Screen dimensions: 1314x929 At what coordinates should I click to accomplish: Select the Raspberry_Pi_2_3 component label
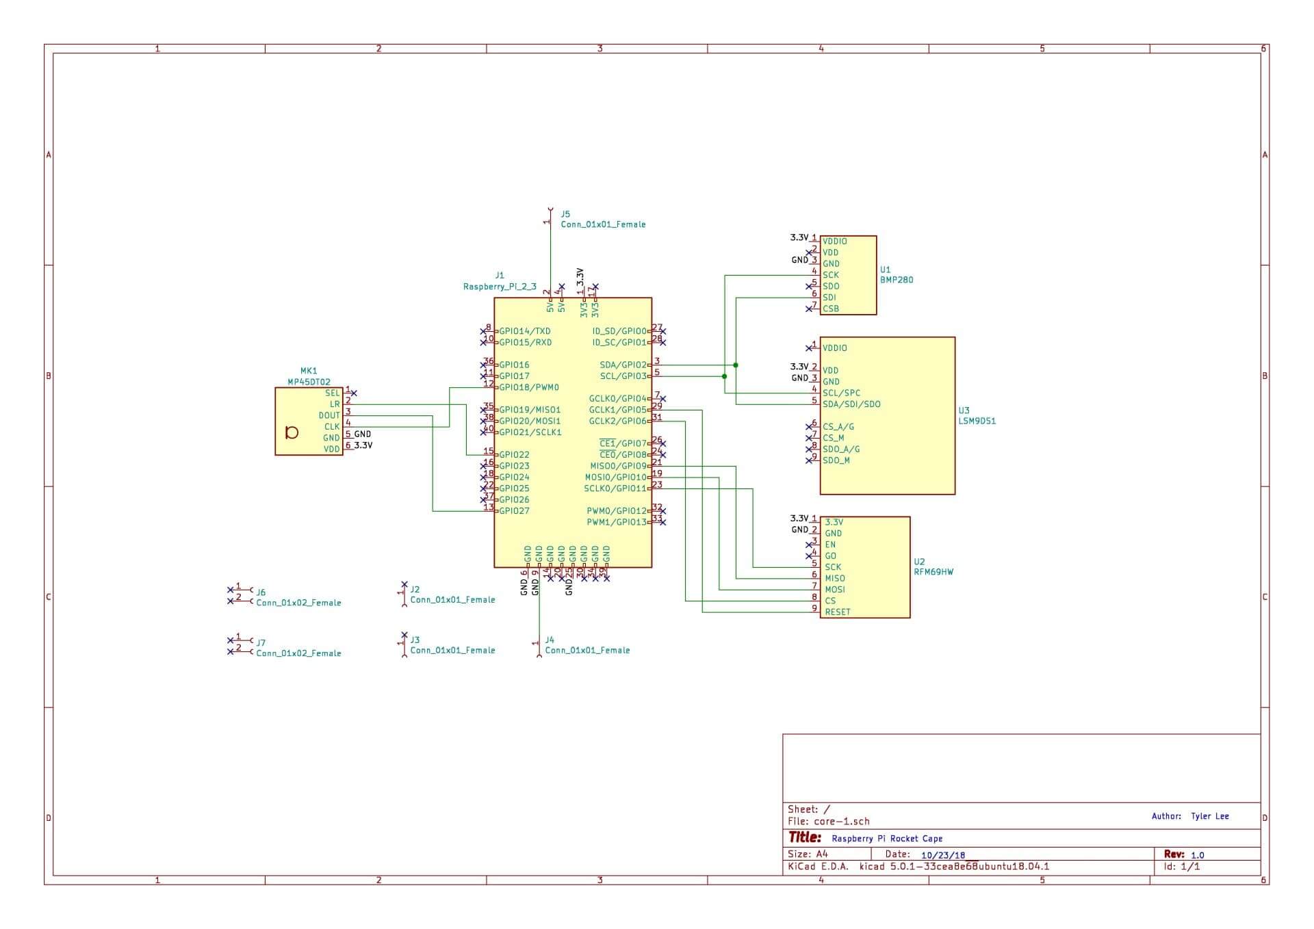coord(500,287)
